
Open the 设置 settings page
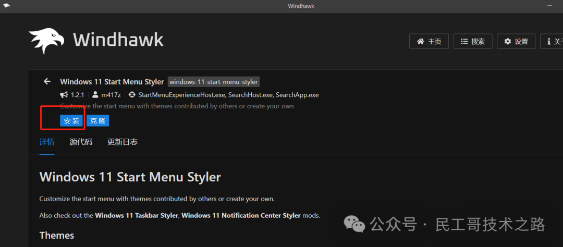516,41
